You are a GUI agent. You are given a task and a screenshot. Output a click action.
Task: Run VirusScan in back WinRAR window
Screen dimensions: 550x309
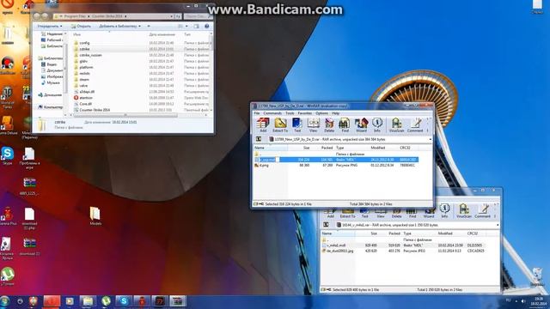pos(464,210)
